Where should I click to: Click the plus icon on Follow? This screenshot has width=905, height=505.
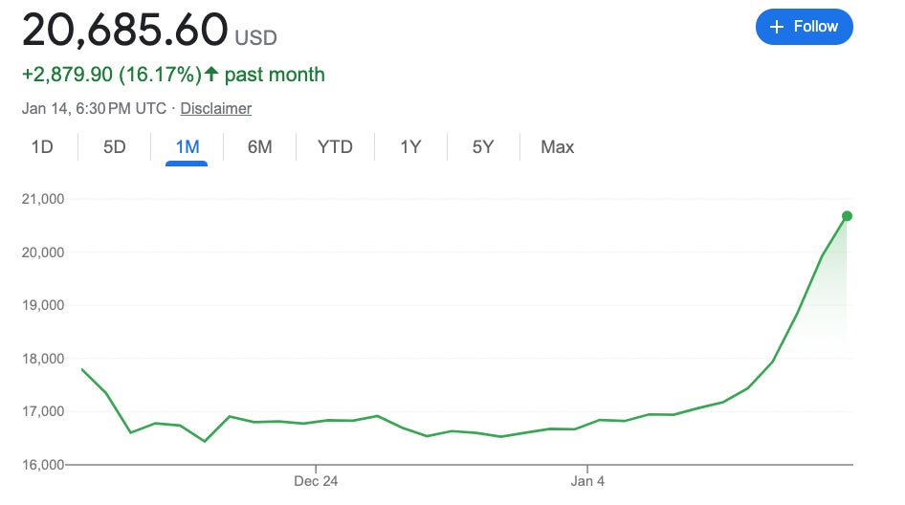(777, 27)
